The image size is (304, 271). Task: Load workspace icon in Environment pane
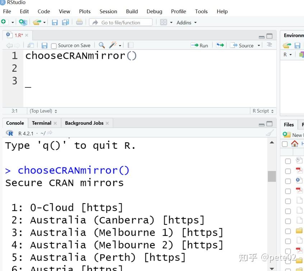pos(287,46)
